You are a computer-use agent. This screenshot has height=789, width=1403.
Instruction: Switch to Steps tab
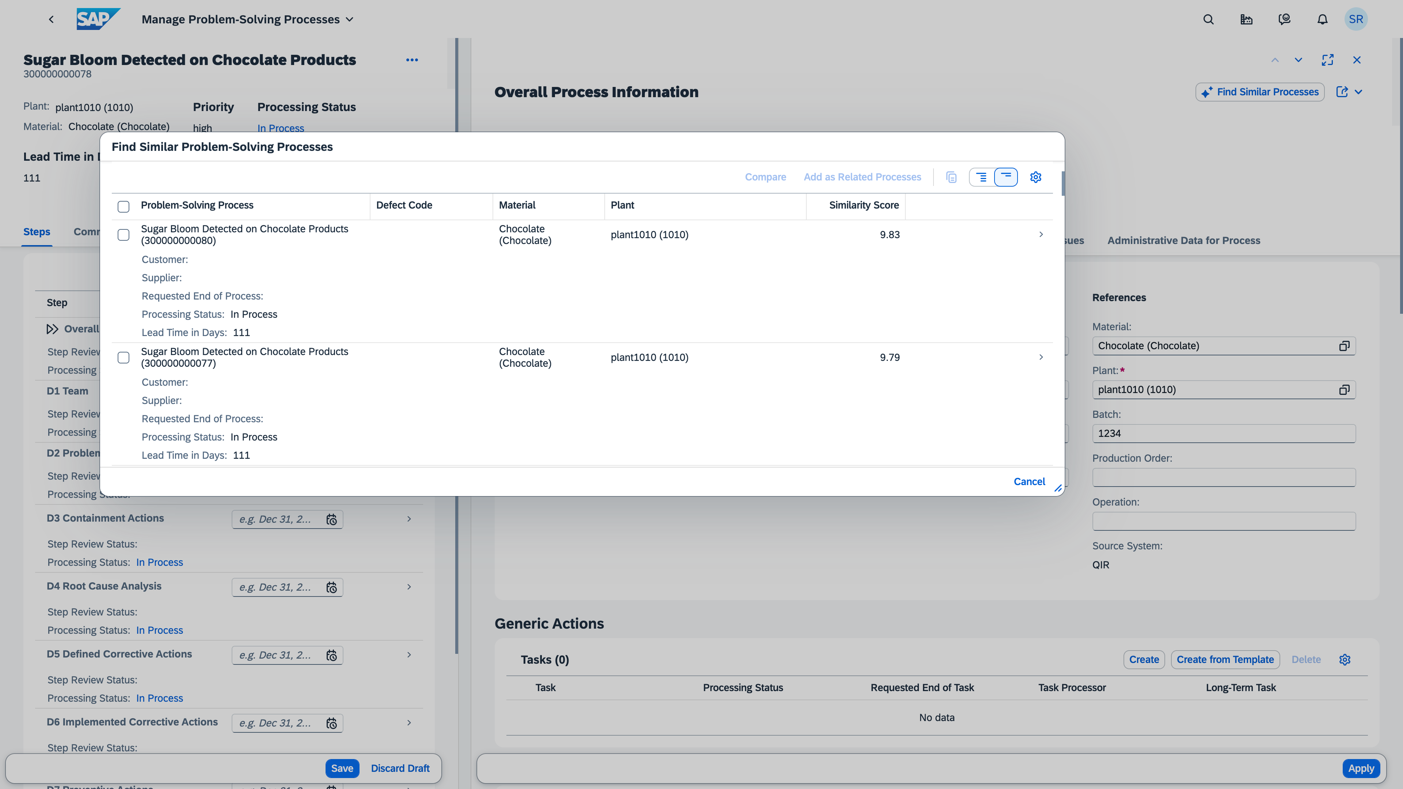coord(37,232)
